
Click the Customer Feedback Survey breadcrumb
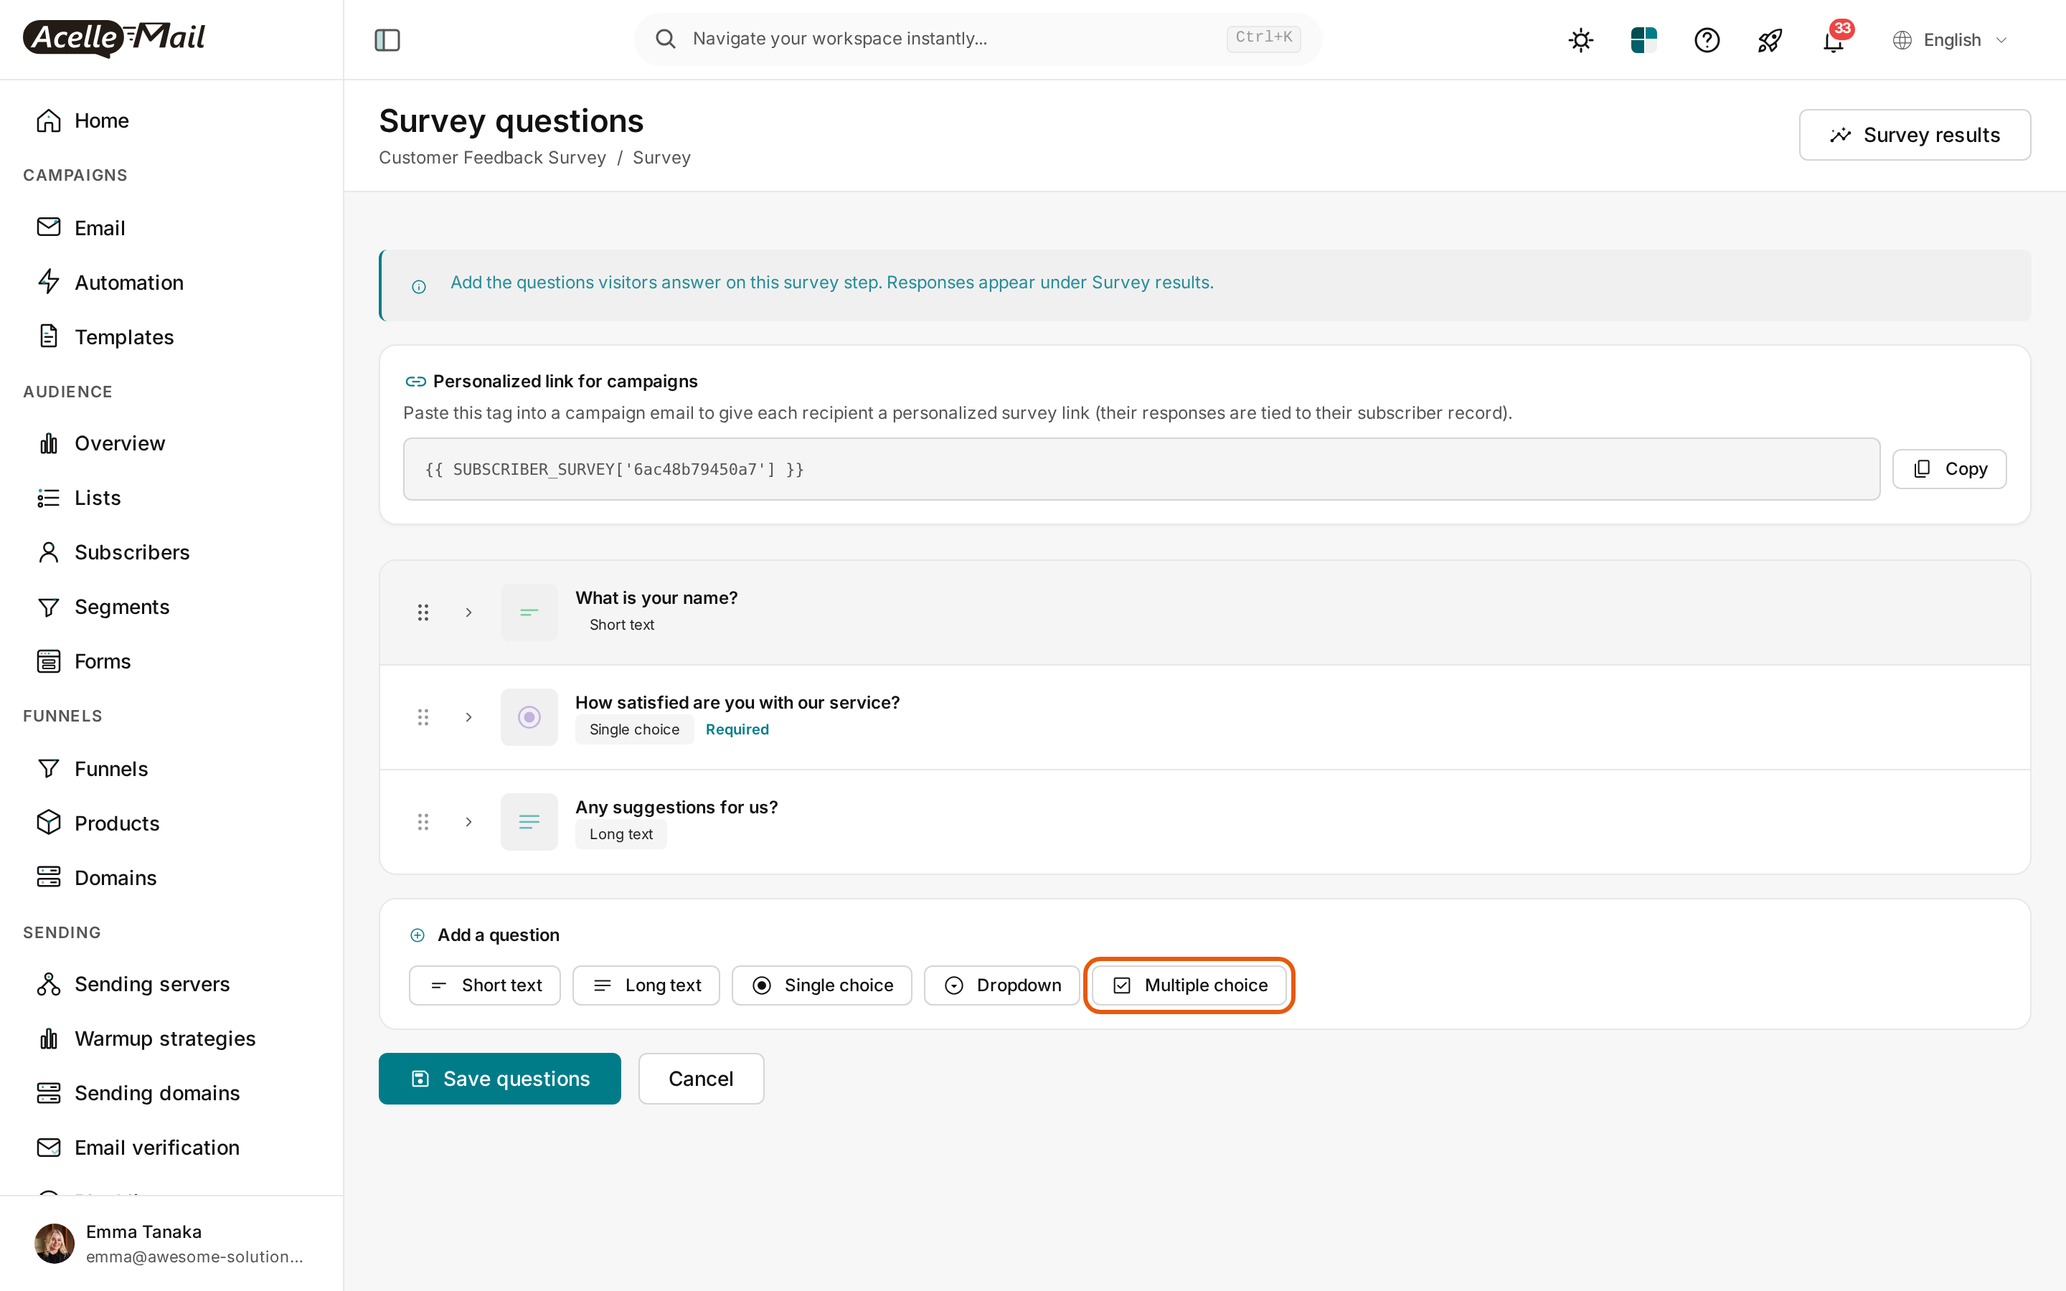[491, 158]
